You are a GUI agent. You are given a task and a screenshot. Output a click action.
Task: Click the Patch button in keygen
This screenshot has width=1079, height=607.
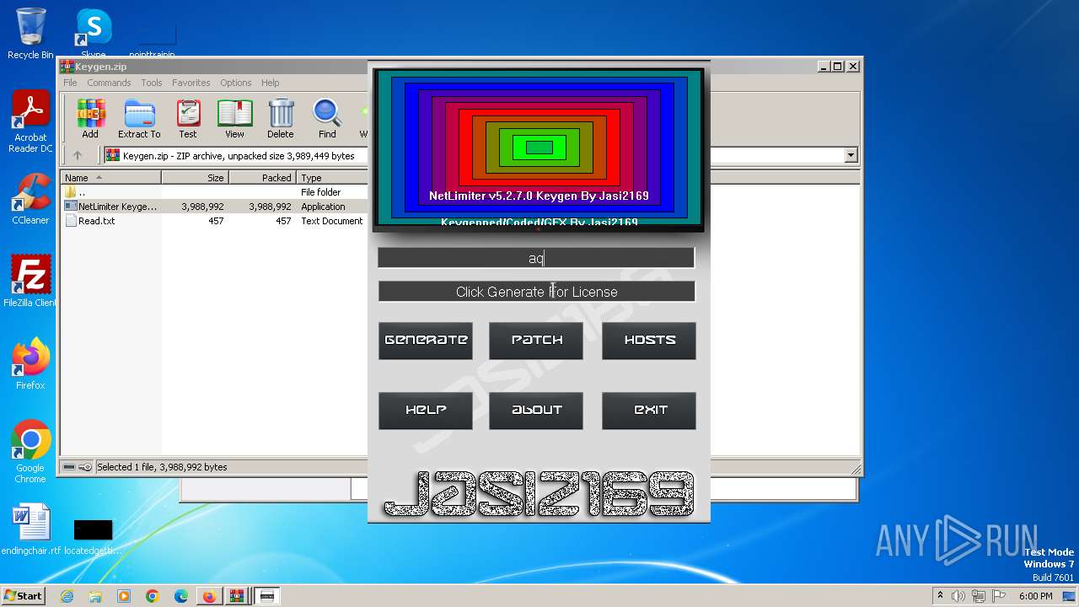coord(536,341)
